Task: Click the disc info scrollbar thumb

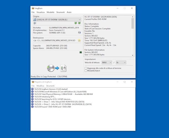Action: point(133,23)
